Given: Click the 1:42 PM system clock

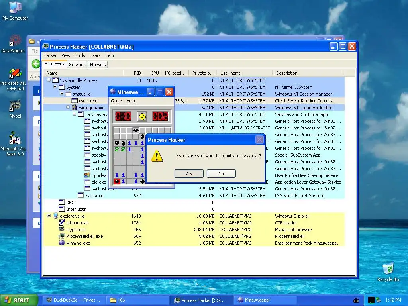Looking at the screenshot, I should pos(393,300).
